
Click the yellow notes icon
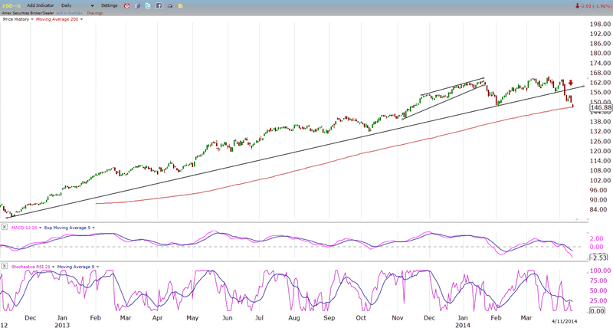click(180, 6)
